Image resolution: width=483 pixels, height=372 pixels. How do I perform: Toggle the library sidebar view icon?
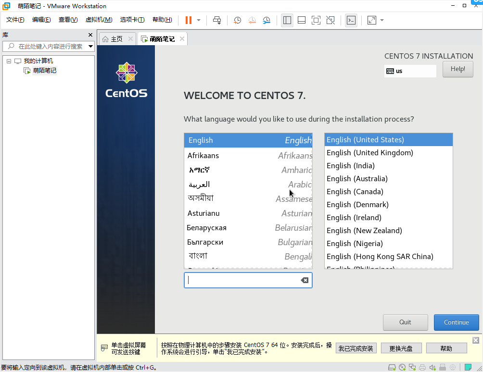287,20
